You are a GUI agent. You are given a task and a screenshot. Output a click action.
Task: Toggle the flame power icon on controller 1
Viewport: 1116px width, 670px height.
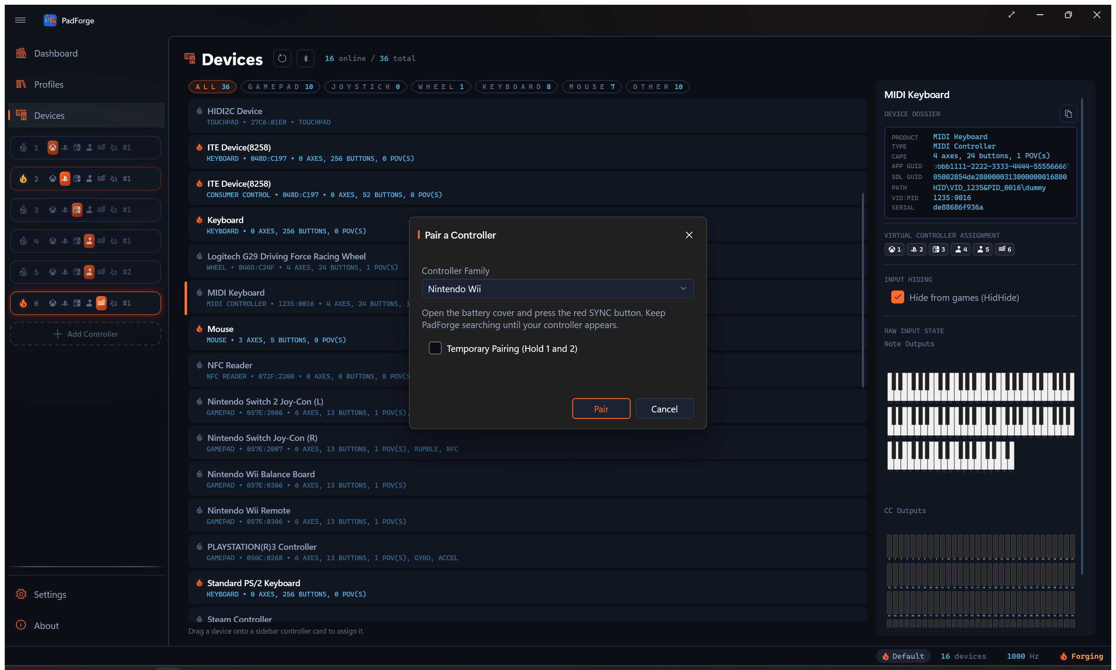tap(23, 148)
